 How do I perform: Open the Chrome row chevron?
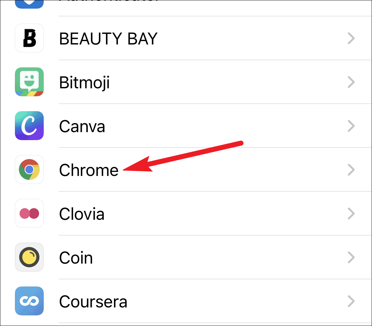click(351, 170)
